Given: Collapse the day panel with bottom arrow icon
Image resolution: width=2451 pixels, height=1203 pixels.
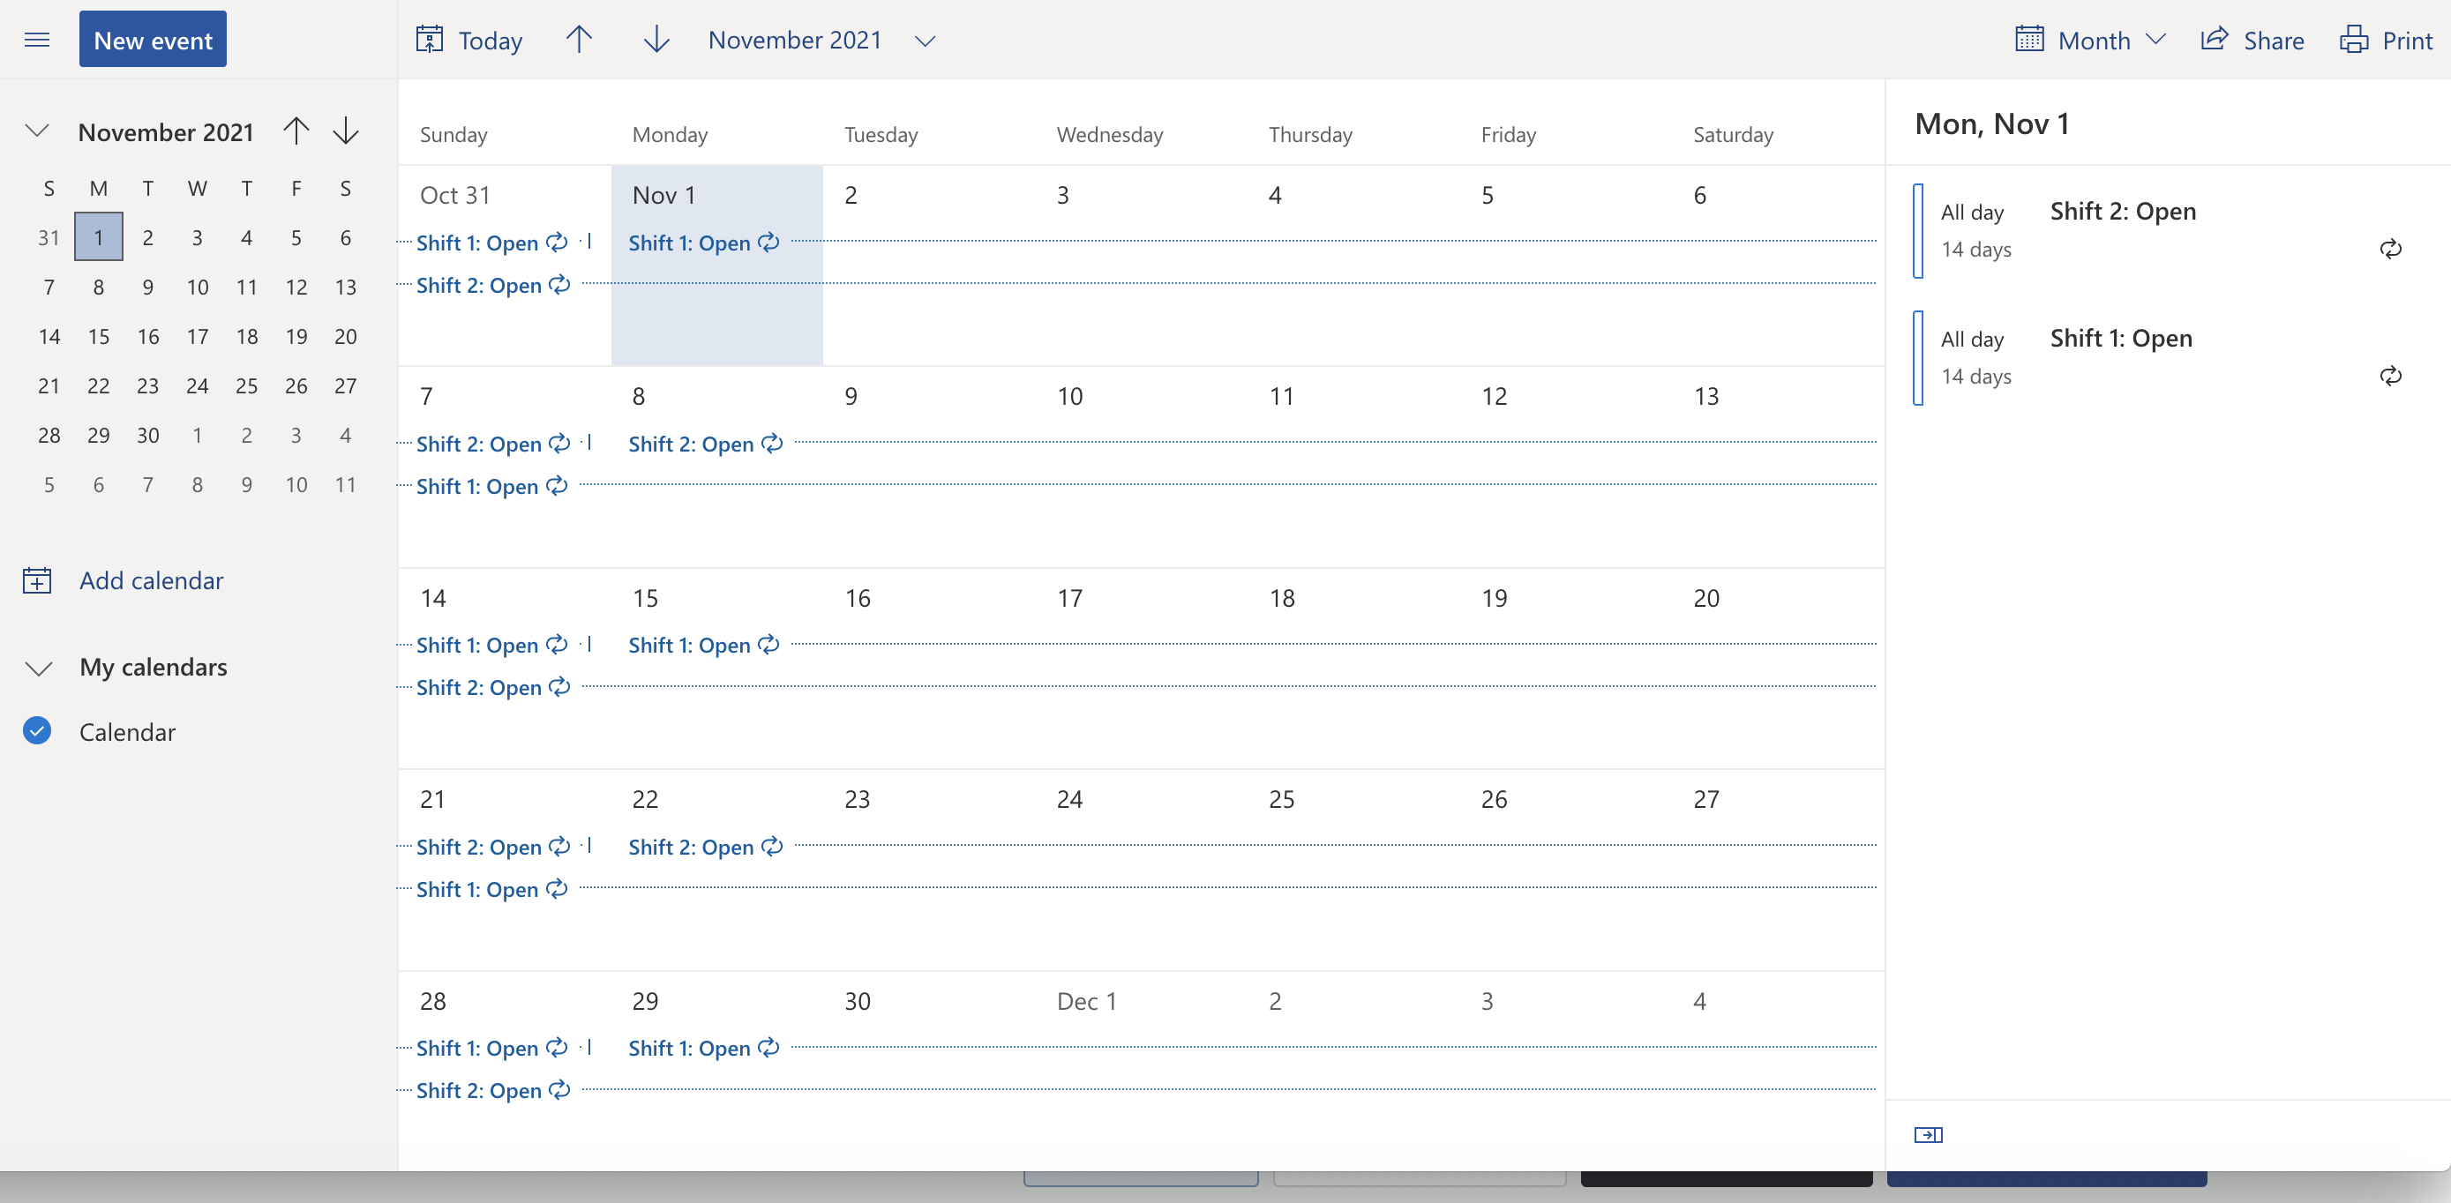Looking at the screenshot, I should tap(1928, 1134).
